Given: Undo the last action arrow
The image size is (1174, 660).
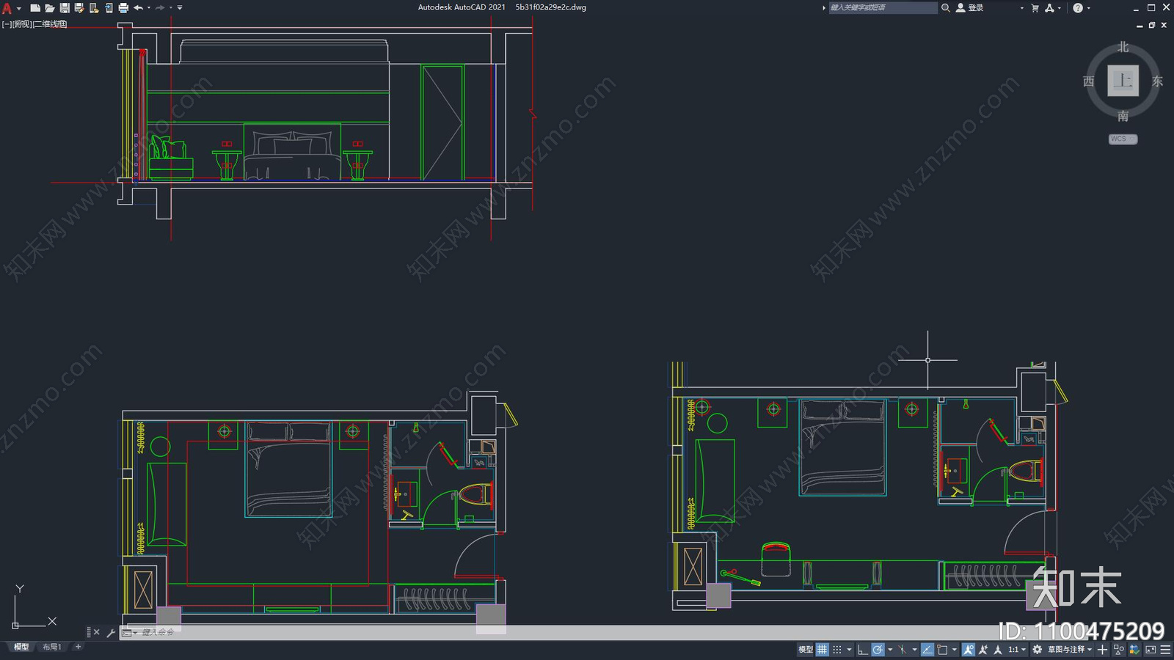Looking at the screenshot, I should 138,8.
